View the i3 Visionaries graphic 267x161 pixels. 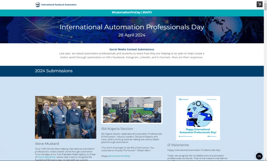(198, 118)
